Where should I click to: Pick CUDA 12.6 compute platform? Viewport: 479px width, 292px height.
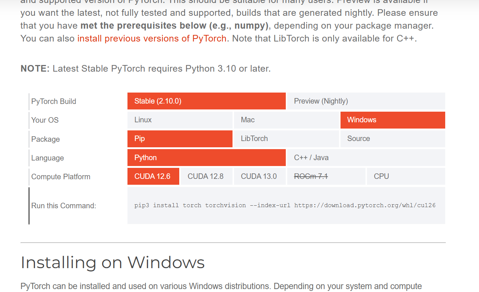[x=153, y=176]
